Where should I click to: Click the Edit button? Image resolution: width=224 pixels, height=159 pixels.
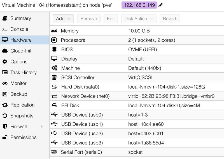111,19
